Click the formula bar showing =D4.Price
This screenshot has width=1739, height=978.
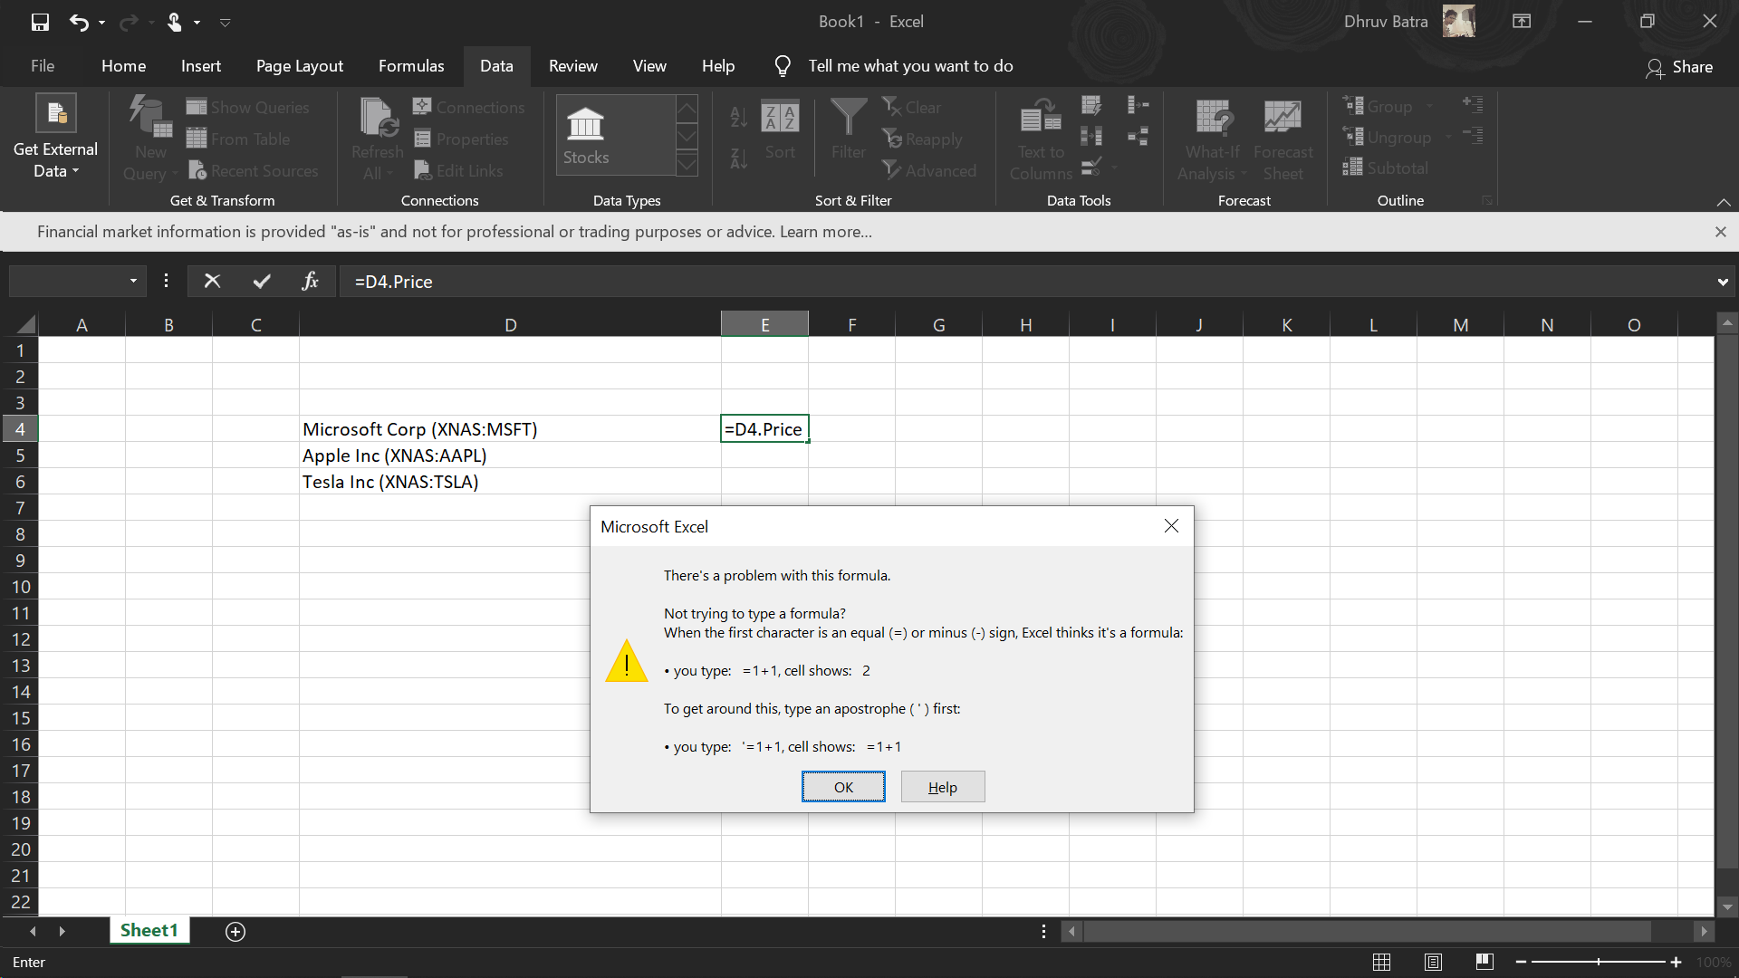(1025, 282)
